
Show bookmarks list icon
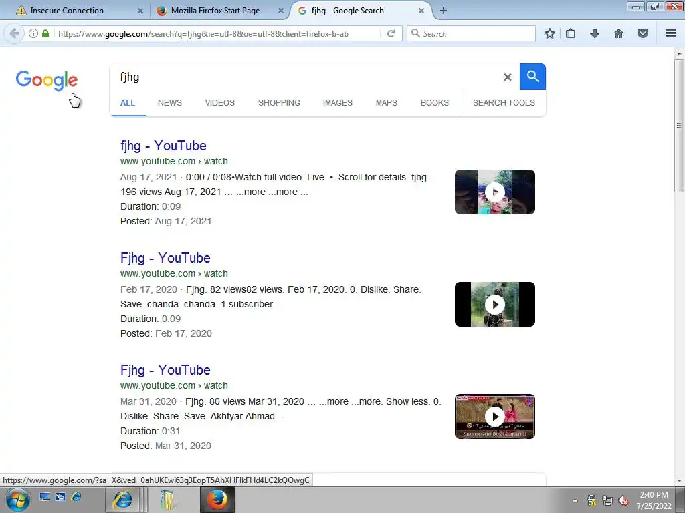(x=571, y=33)
